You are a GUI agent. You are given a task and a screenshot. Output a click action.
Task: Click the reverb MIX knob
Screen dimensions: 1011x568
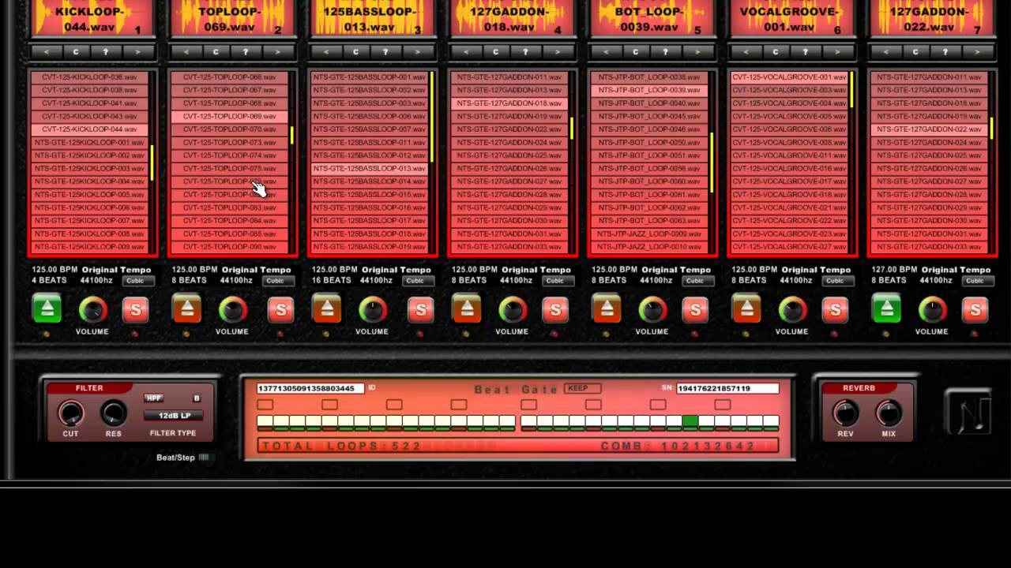pos(889,413)
